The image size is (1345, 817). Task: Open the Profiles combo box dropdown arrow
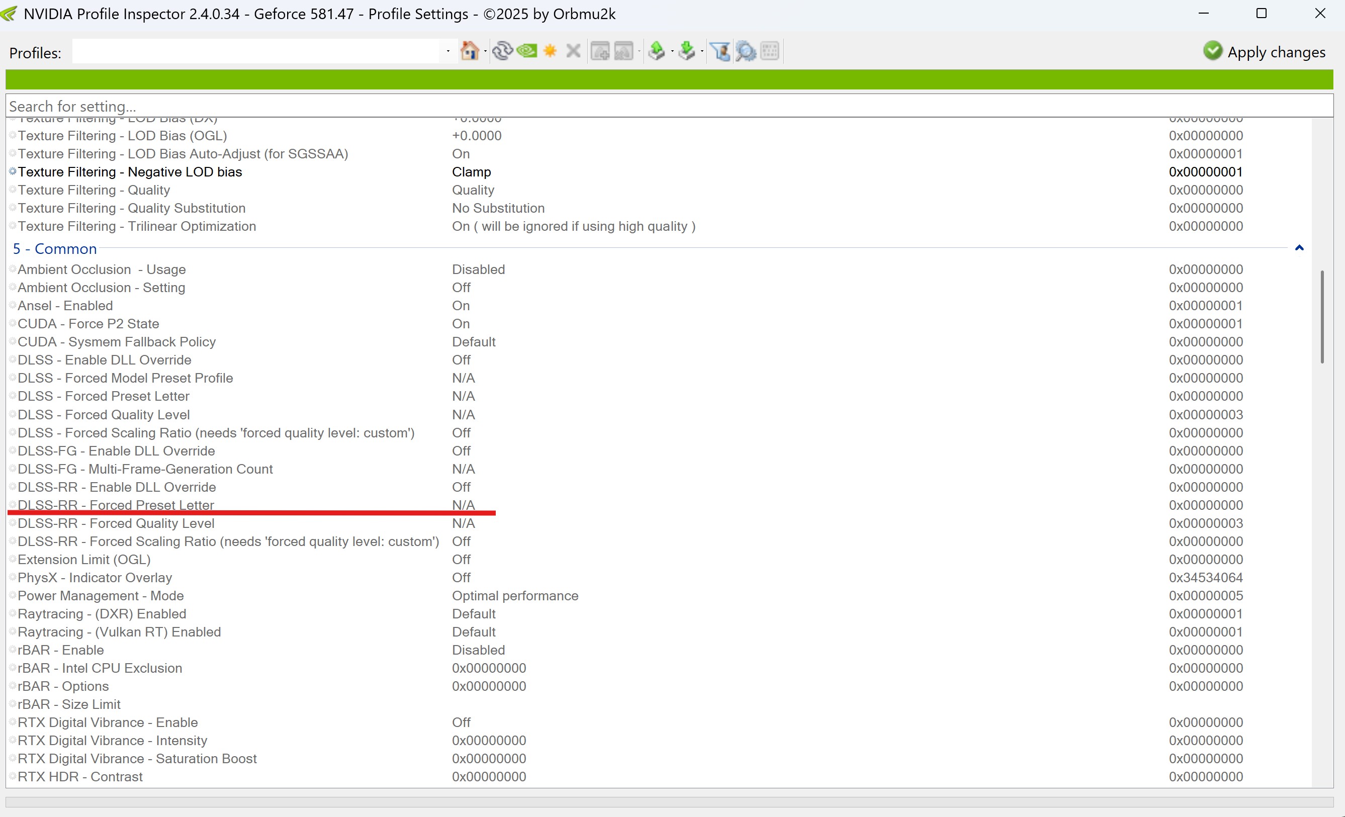(x=448, y=51)
